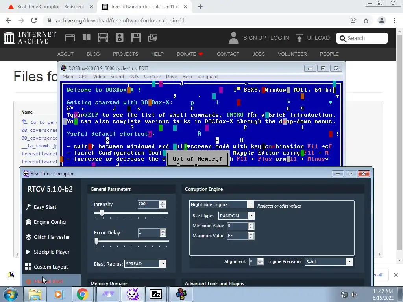Click the user avatar icon by Sign Up
This screenshot has height=302, width=403.
click(233, 38)
